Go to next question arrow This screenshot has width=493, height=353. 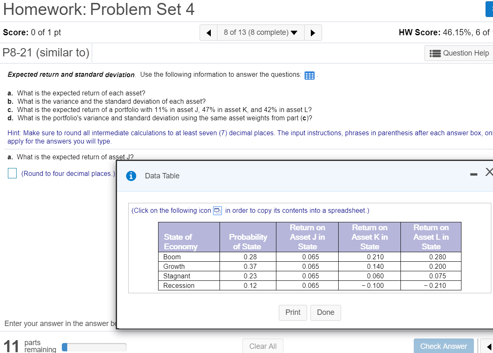(x=313, y=33)
